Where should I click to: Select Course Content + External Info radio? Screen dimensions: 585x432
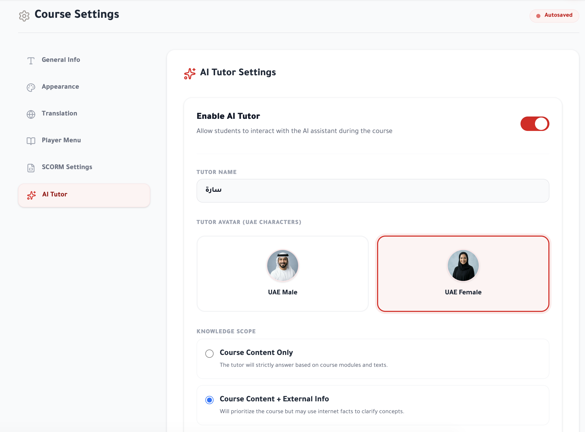209,400
